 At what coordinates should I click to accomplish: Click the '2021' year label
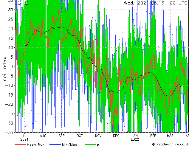pos(24,139)
